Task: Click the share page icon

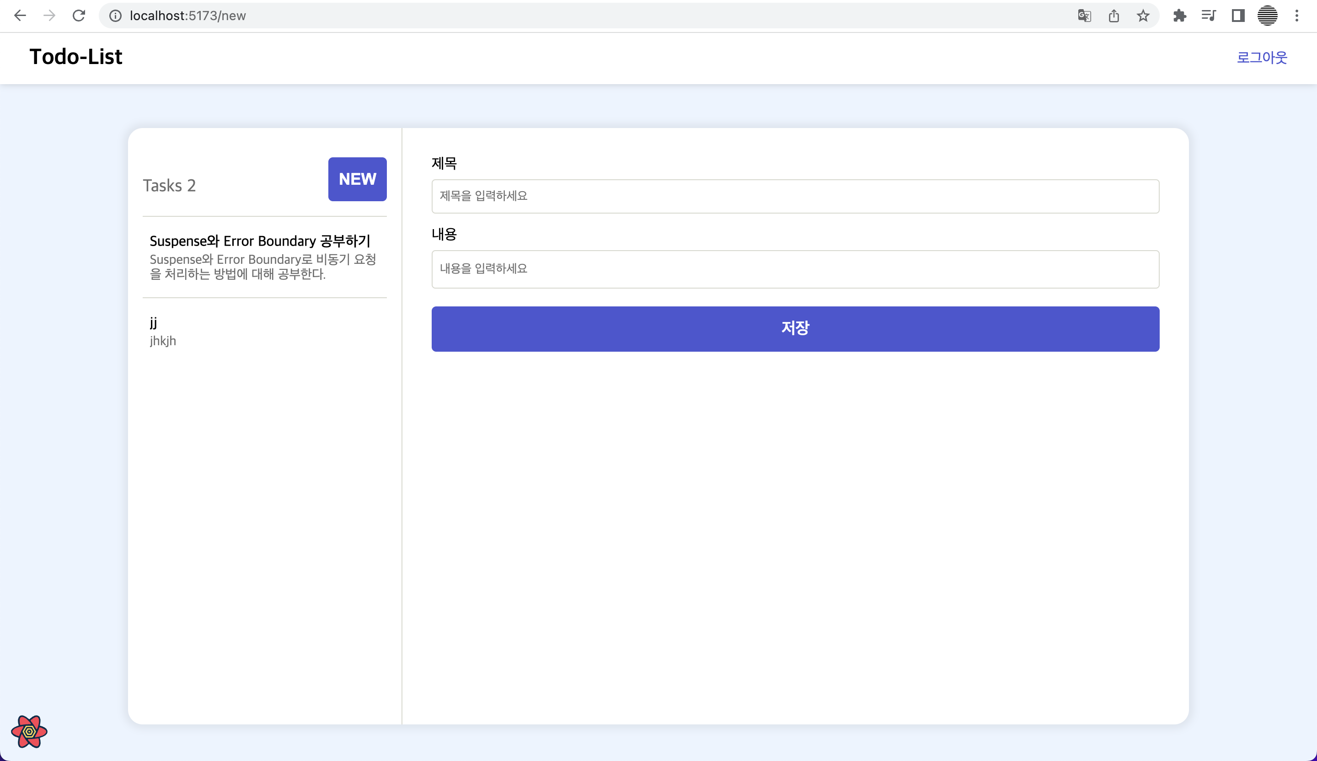Action: (1114, 16)
